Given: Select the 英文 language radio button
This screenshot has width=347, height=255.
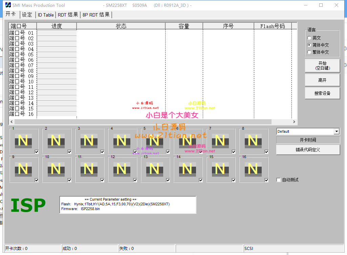Looking at the screenshot, I should click(309, 38).
